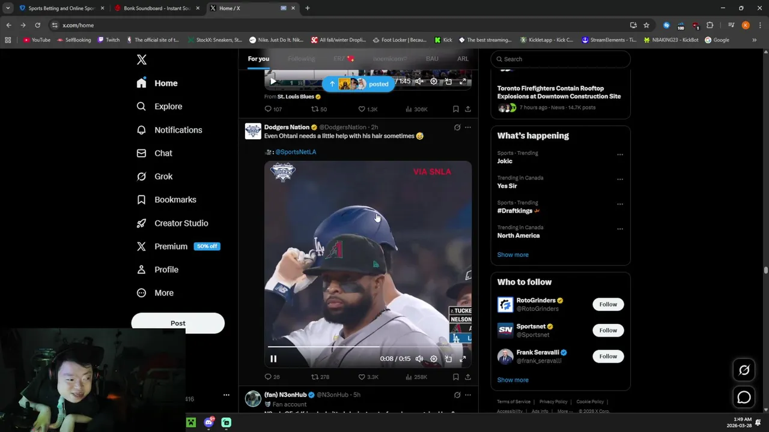Open Explore in the sidebar
769x432 pixels.
[159, 106]
